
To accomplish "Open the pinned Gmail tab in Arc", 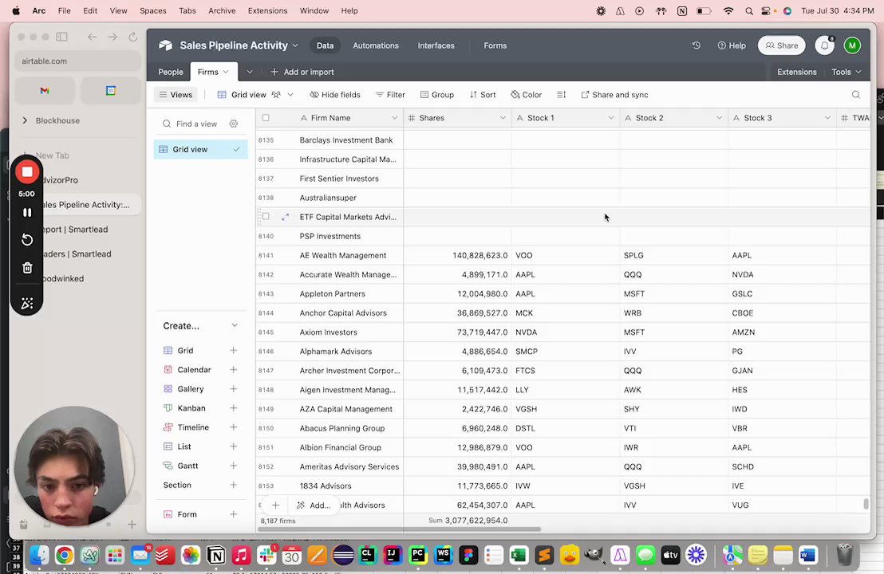I will (x=45, y=91).
